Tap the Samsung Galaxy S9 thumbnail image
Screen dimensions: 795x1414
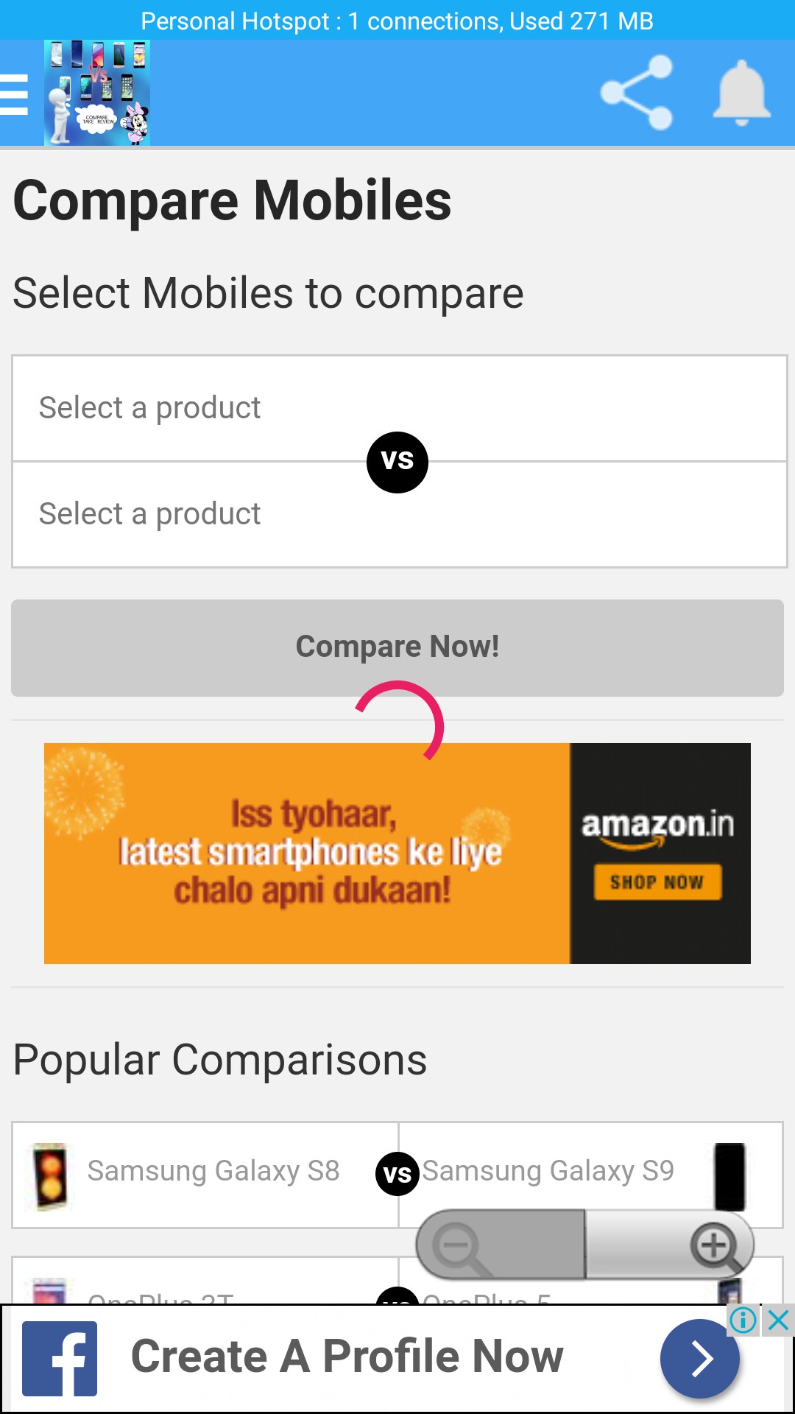pyautogui.click(x=729, y=1175)
